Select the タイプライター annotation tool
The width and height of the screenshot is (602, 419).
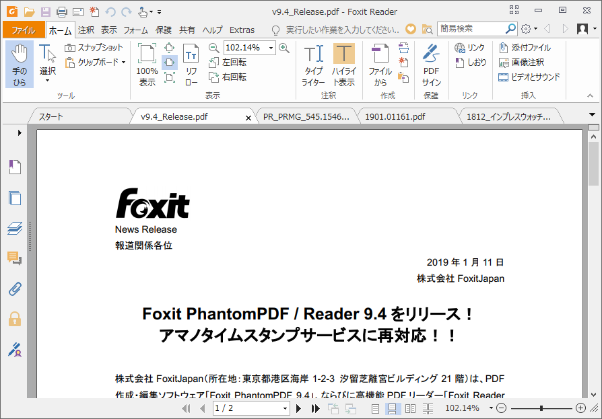pos(314,64)
